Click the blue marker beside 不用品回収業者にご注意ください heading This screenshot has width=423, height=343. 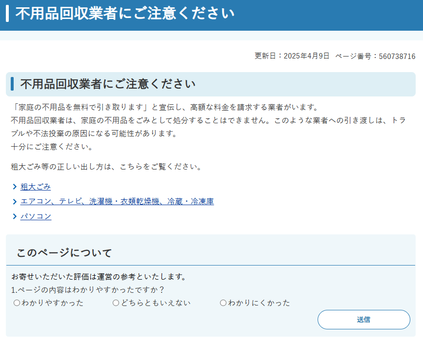pyautogui.click(x=13, y=83)
